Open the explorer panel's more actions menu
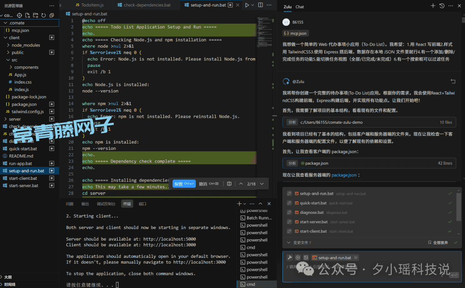Screen dimensions: 465x288 click(x=52, y=6)
